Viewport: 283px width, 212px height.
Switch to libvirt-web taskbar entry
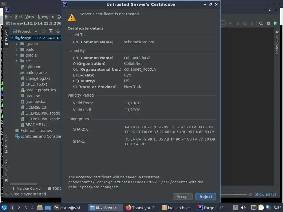pos(105,208)
